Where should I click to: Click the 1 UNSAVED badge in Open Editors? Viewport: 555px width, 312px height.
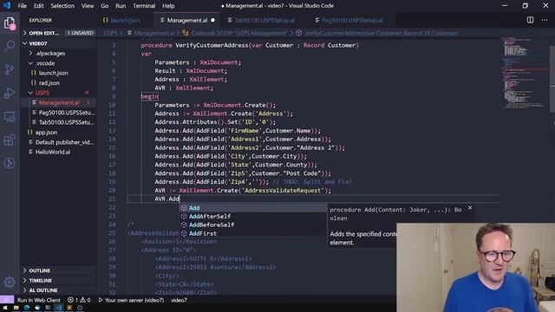coord(80,33)
